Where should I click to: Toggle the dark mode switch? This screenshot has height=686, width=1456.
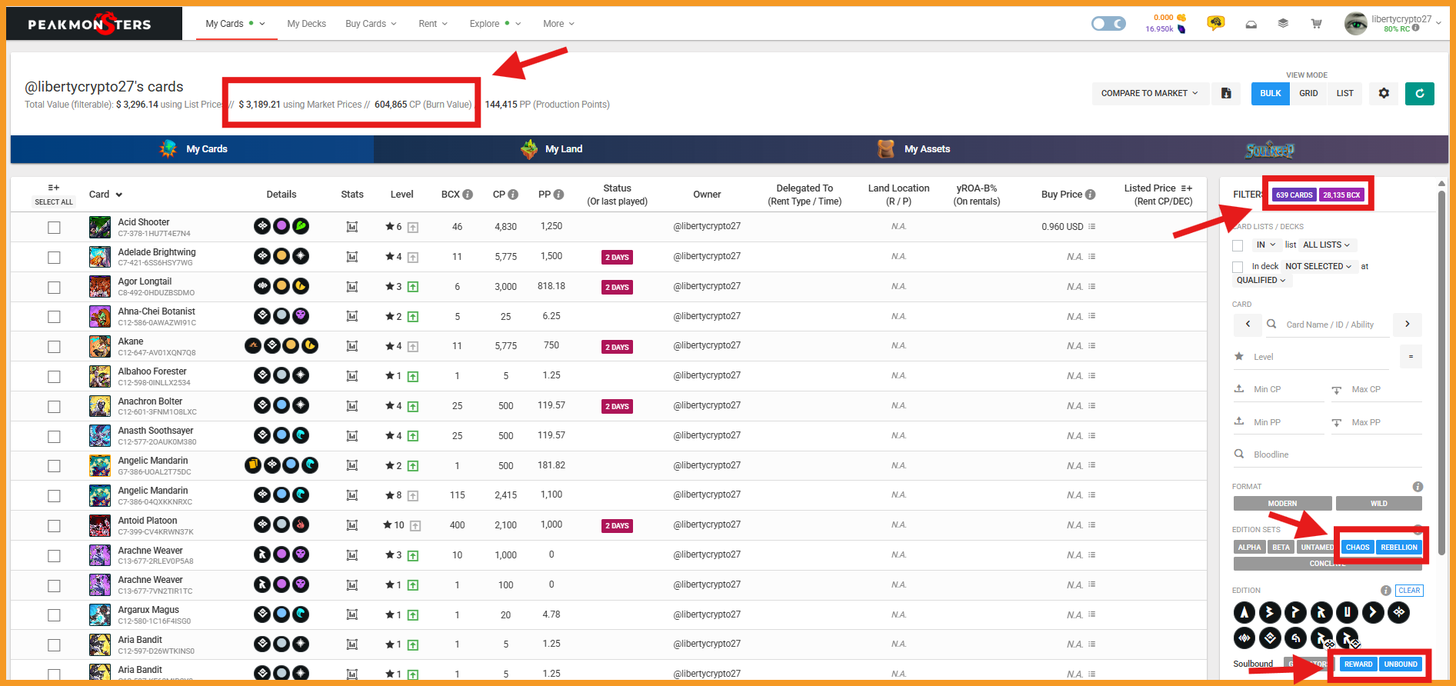point(1108,24)
